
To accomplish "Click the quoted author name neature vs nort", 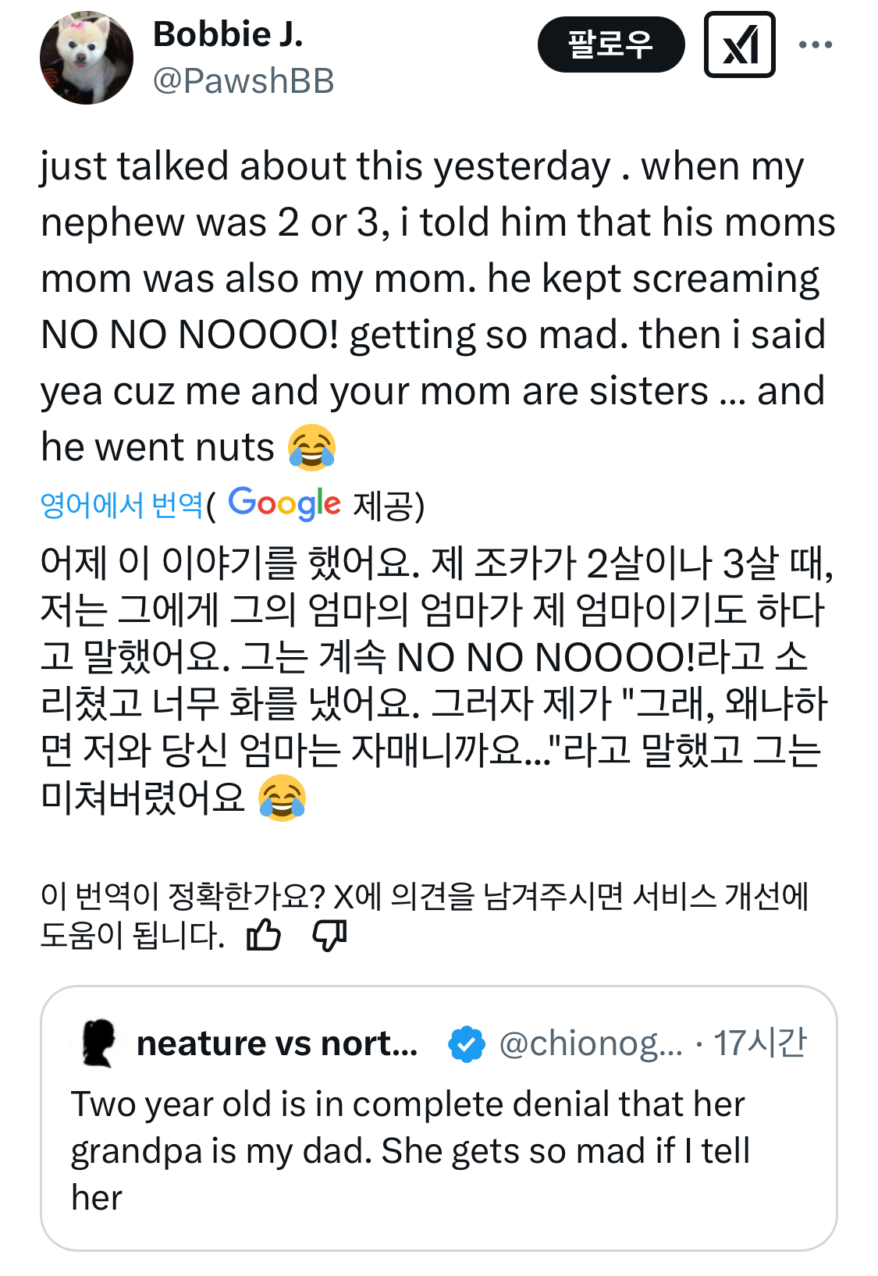I will point(277,1043).
